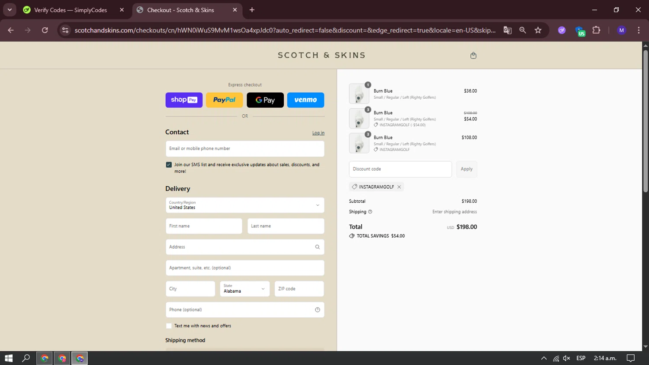Open the Country/Region dropdown
The height and width of the screenshot is (365, 649).
[x=245, y=205]
